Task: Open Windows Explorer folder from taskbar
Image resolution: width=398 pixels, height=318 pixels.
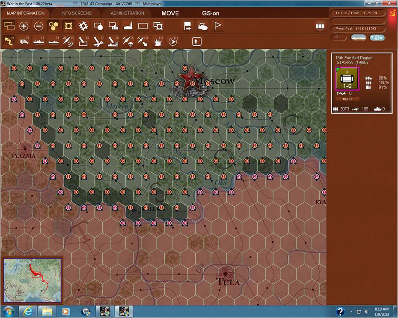Action: (47, 312)
